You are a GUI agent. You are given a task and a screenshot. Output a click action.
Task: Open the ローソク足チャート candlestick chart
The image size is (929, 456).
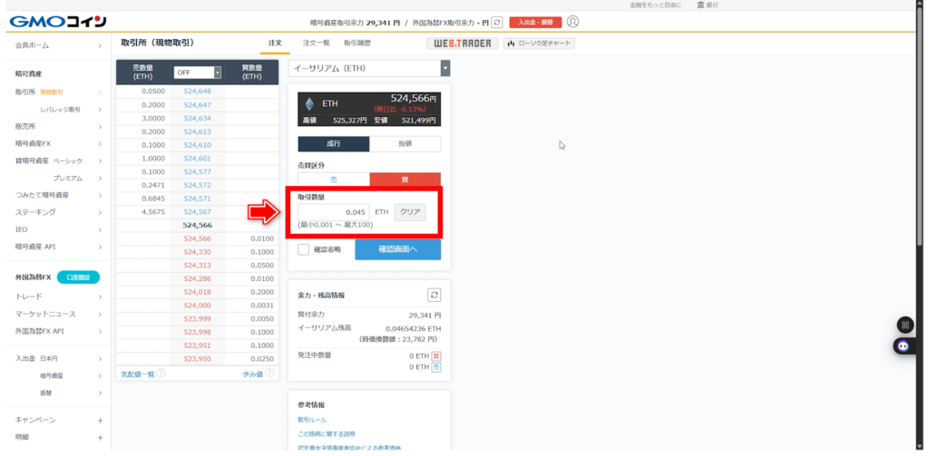coord(539,43)
